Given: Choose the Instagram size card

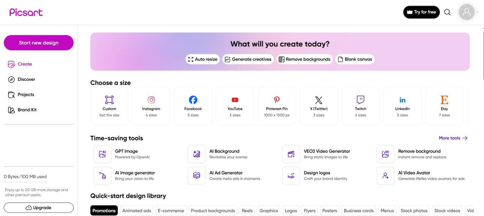Looking at the screenshot, I should point(151,106).
